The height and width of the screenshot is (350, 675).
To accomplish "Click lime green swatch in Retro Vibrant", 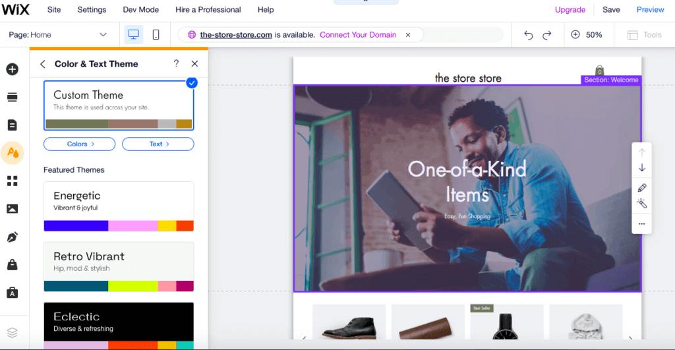I will [x=133, y=286].
